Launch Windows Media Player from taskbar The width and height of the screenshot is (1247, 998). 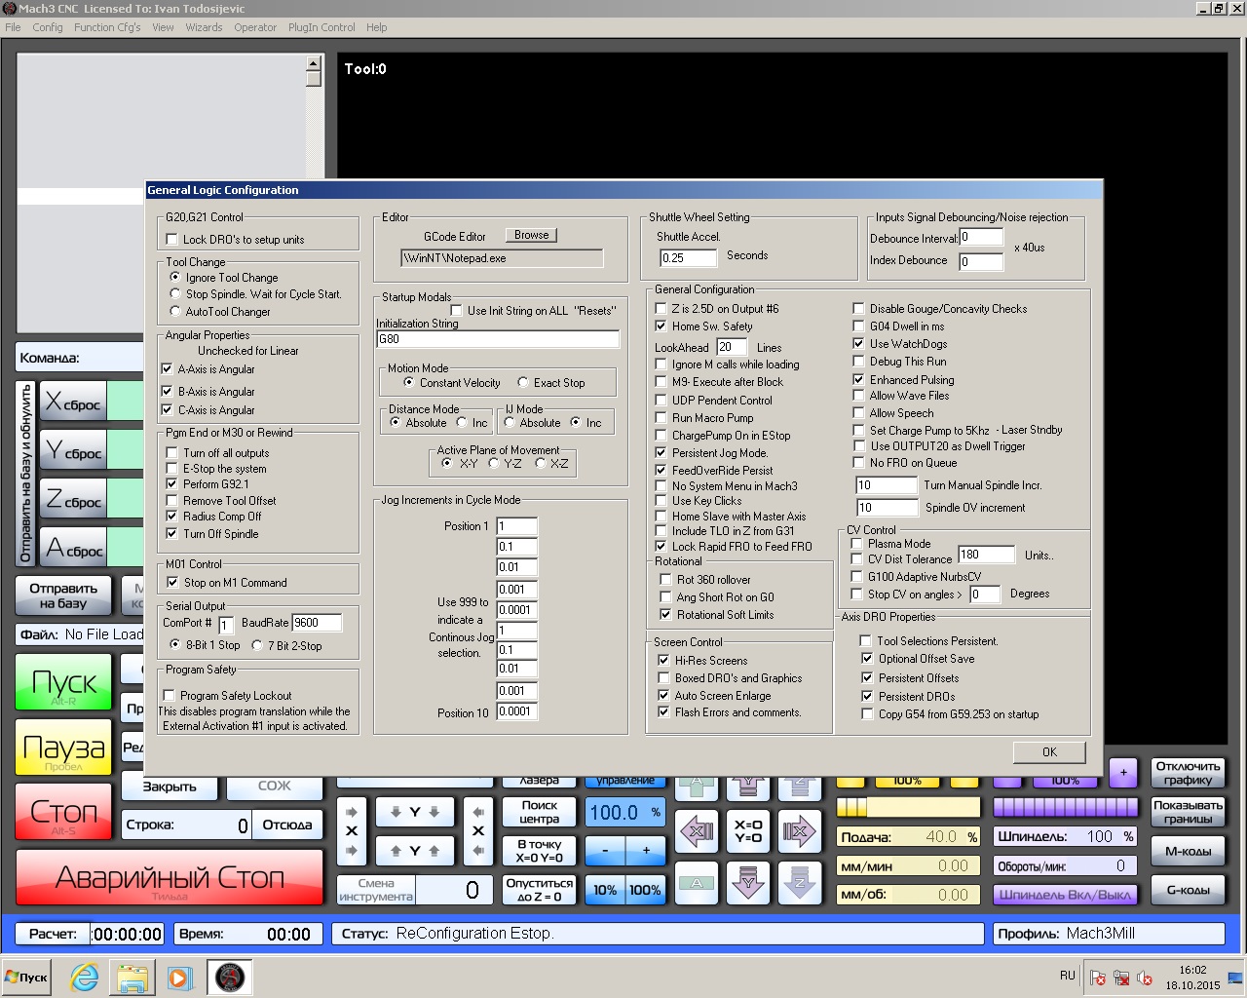tap(179, 977)
